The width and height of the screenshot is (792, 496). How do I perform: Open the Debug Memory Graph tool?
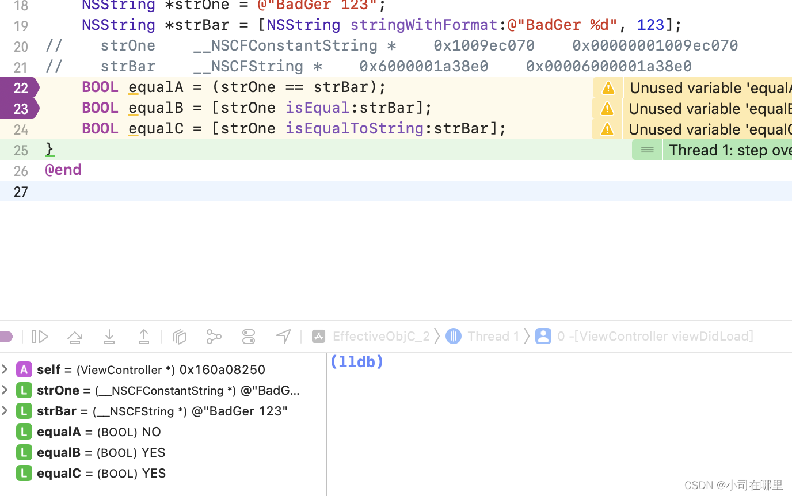[214, 337]
